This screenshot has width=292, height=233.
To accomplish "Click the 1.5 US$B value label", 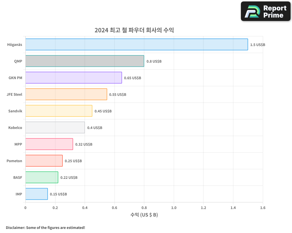I will pyautogui.click(x=258, y=45).
